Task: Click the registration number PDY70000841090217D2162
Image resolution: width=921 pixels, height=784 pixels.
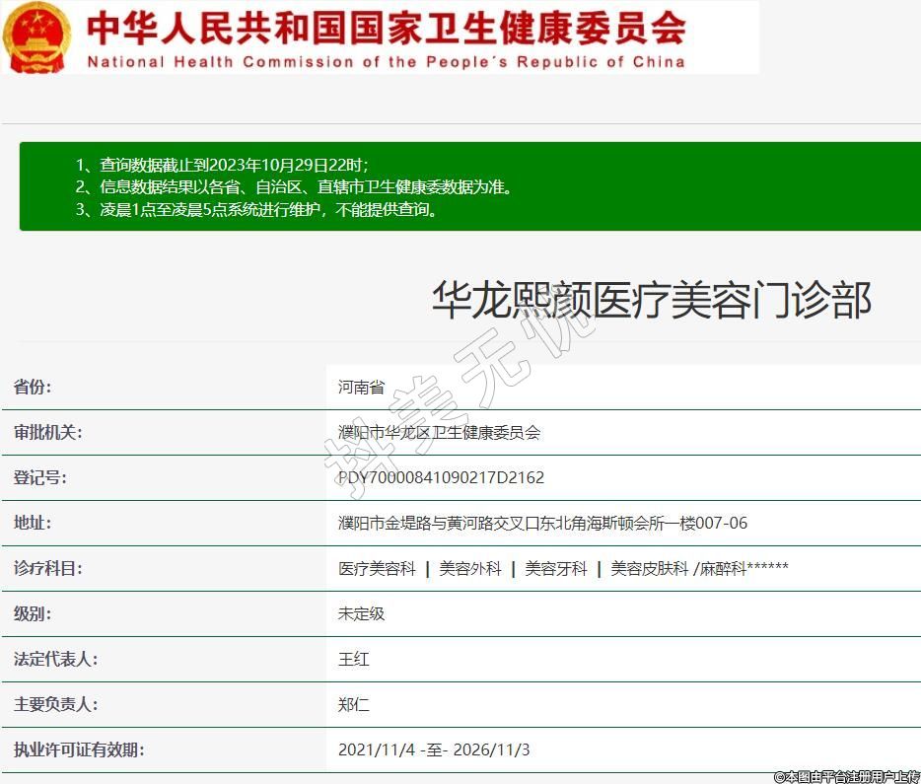Action: (441, 477)
